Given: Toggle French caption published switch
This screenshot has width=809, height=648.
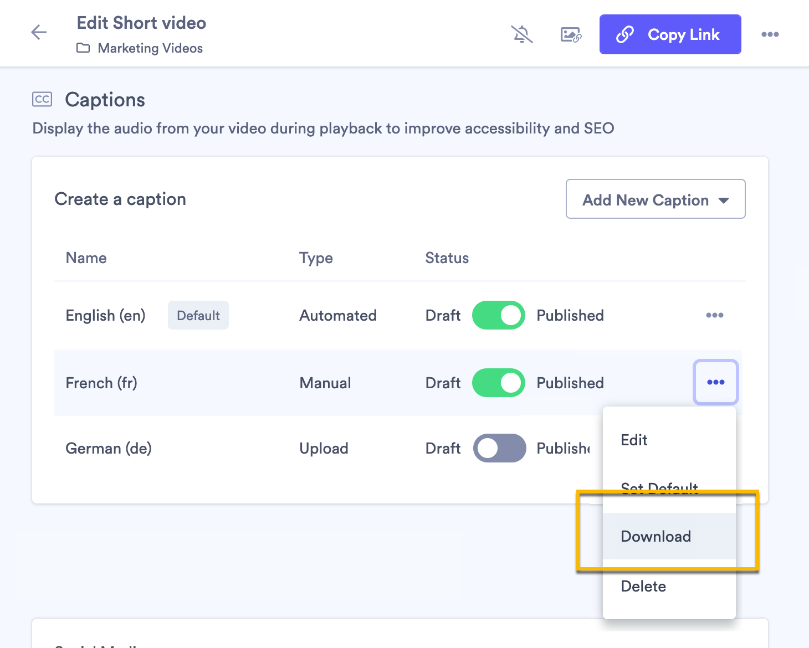Looking at the screenshot, I should [x=498, y=383].
